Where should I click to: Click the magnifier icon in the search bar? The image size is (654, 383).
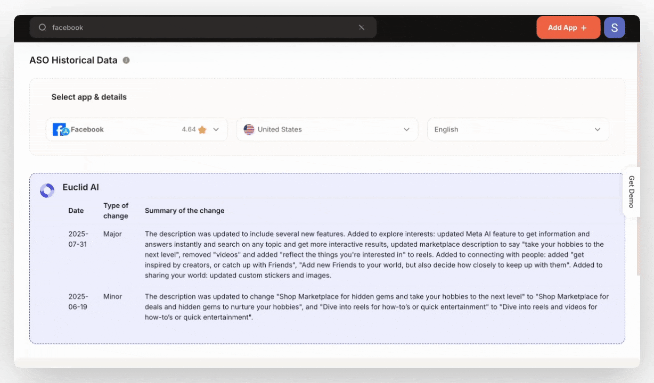[x=42, y=27]
